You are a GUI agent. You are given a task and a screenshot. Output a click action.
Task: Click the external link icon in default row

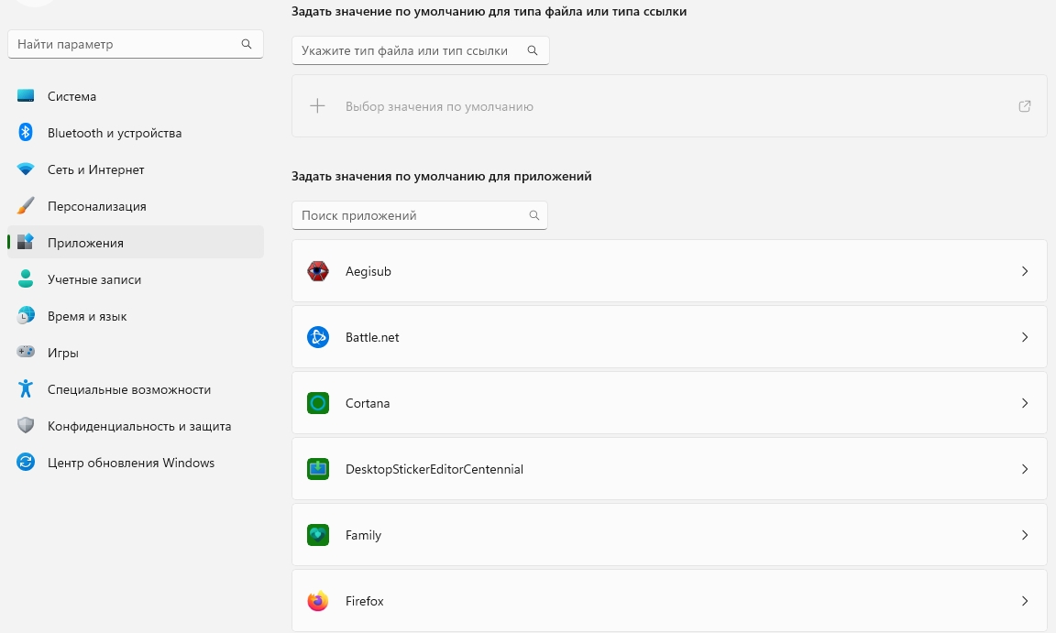1024,105
